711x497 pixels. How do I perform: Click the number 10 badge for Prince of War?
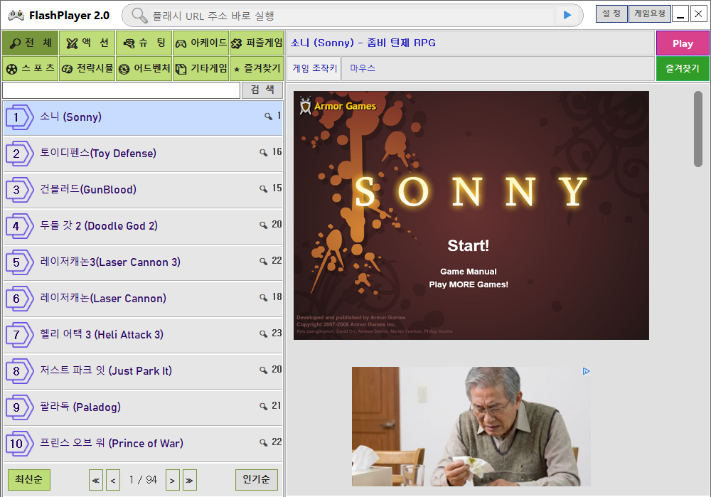(x=19, y=444)
